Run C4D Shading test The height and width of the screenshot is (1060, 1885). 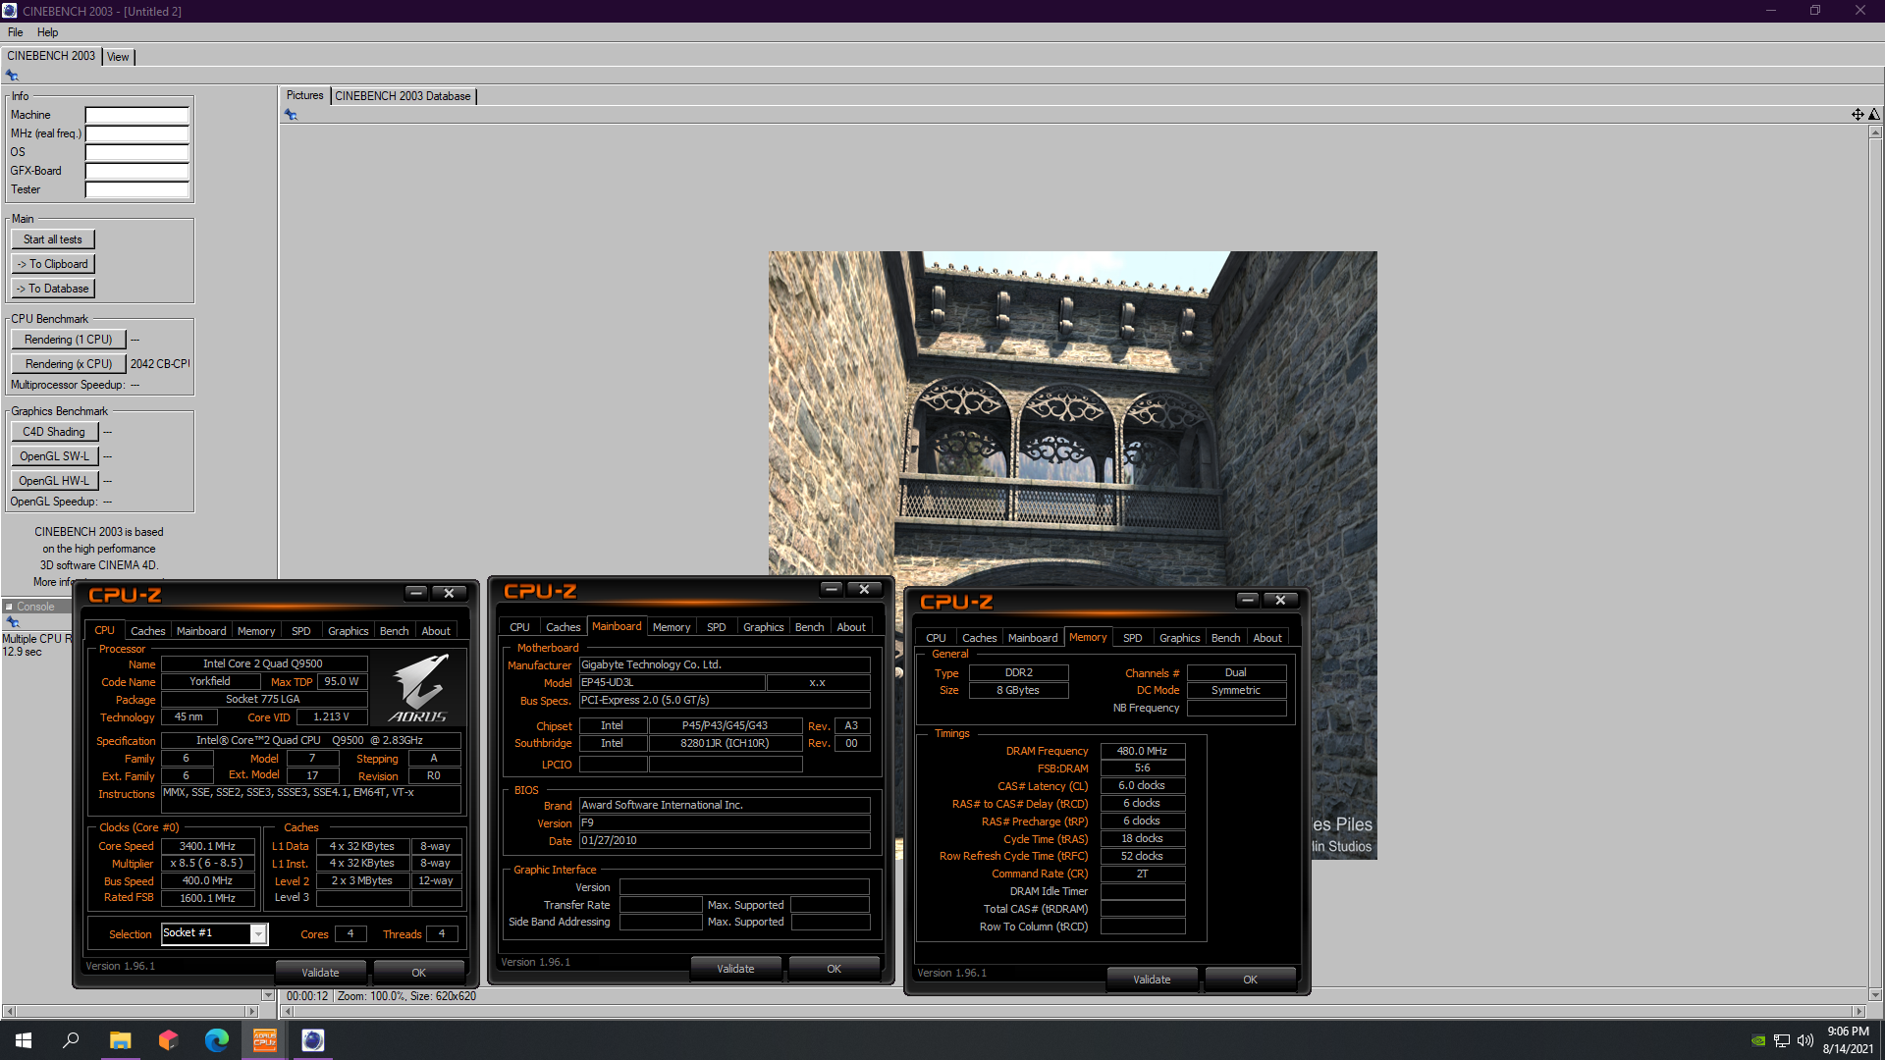(54, 432)
